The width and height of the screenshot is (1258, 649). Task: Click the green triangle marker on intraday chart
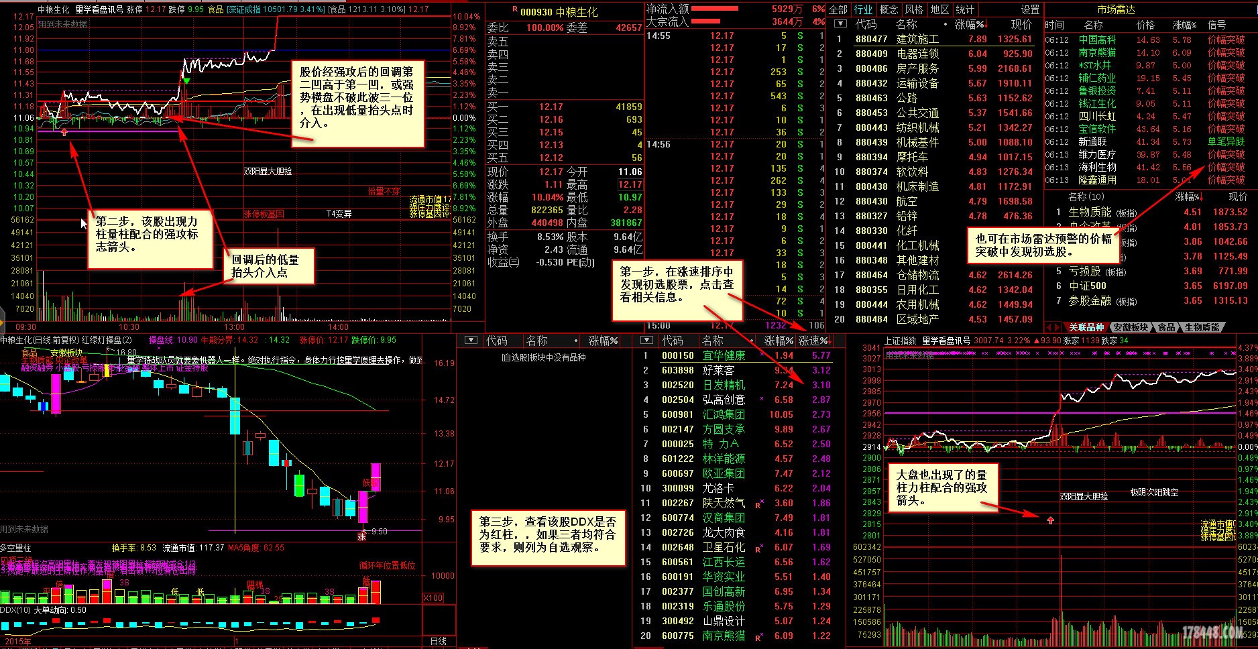click(186, 81)
